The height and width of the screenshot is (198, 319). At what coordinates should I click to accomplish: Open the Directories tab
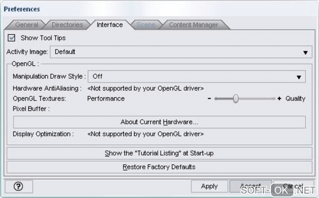point(67,25)
